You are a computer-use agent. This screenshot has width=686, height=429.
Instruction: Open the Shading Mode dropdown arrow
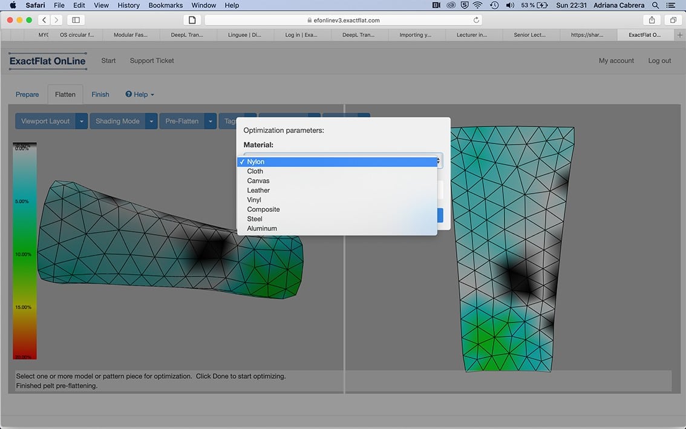pos(151,121)
